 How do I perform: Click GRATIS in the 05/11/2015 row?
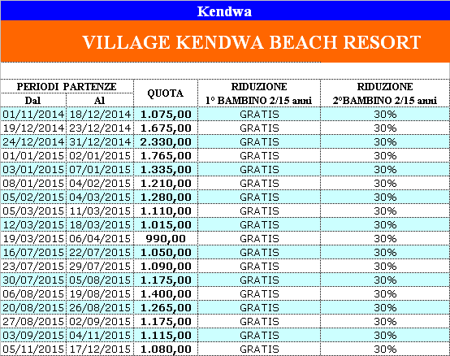(259, 349)
